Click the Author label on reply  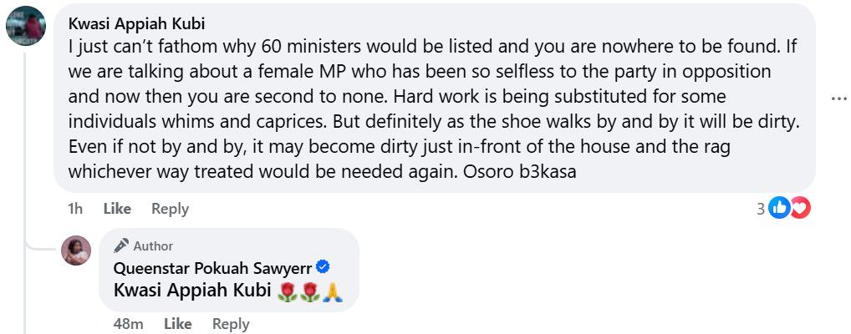[153, 245]
